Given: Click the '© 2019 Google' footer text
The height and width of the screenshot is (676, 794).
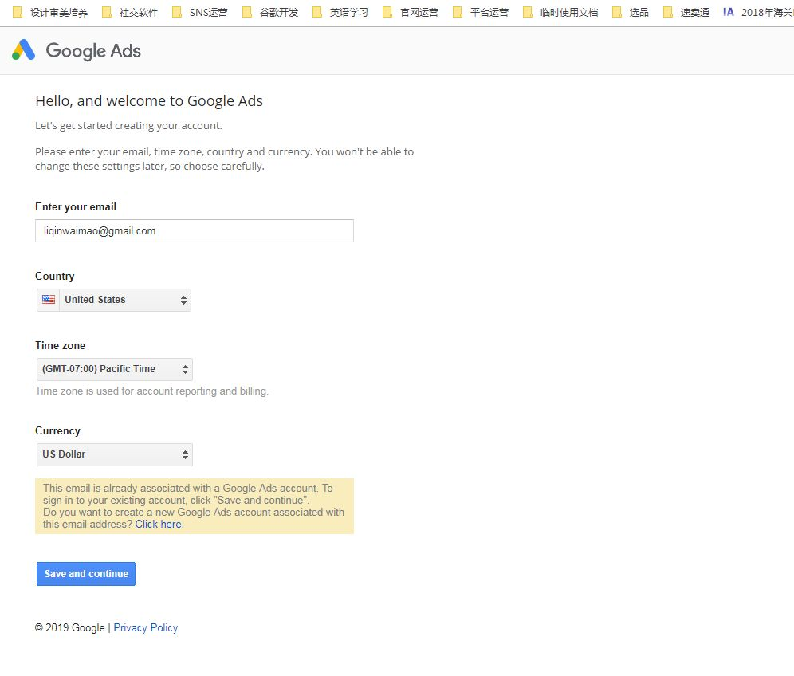Looking at the screenshot, I should 70,628.
